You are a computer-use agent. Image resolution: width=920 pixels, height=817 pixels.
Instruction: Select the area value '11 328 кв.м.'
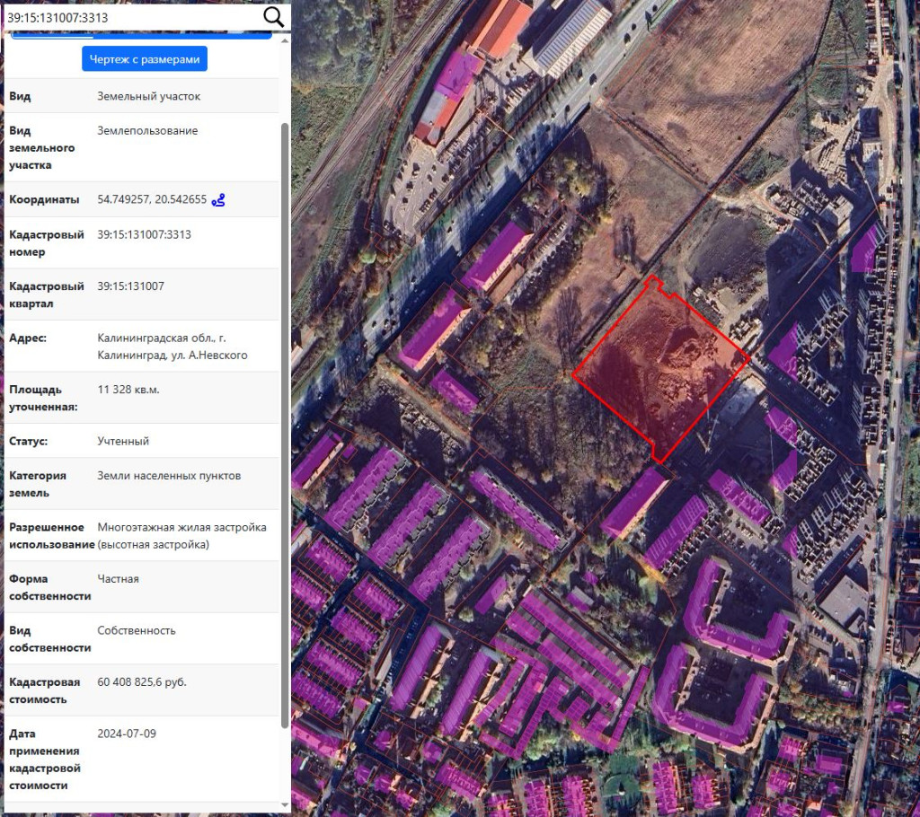[128, 390]
